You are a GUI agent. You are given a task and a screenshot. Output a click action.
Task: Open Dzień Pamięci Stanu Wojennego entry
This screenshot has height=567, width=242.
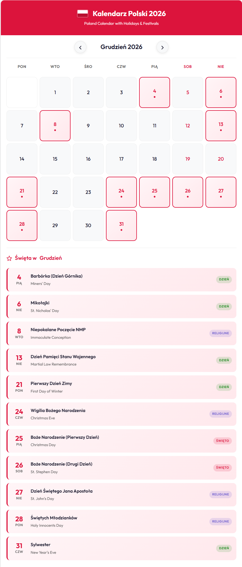[121, 360]
